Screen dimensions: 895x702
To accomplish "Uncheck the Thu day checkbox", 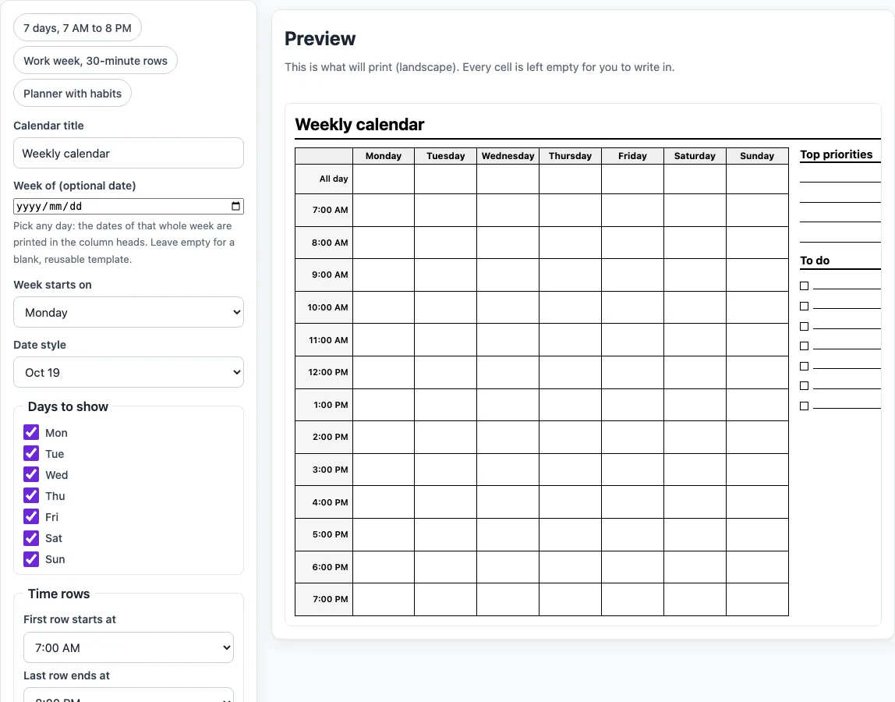I will [31, 495].
